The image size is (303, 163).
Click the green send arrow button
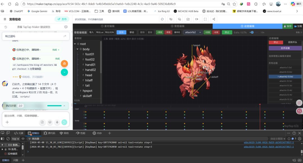point(64,122)
